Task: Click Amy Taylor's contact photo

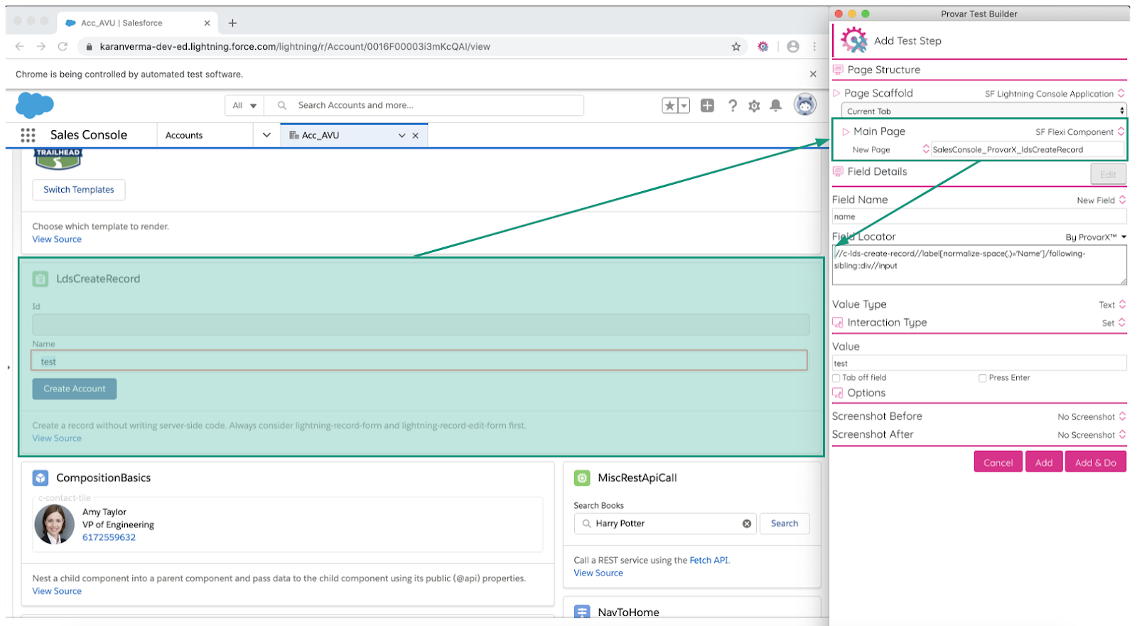Action: click(x=54, y=524)
